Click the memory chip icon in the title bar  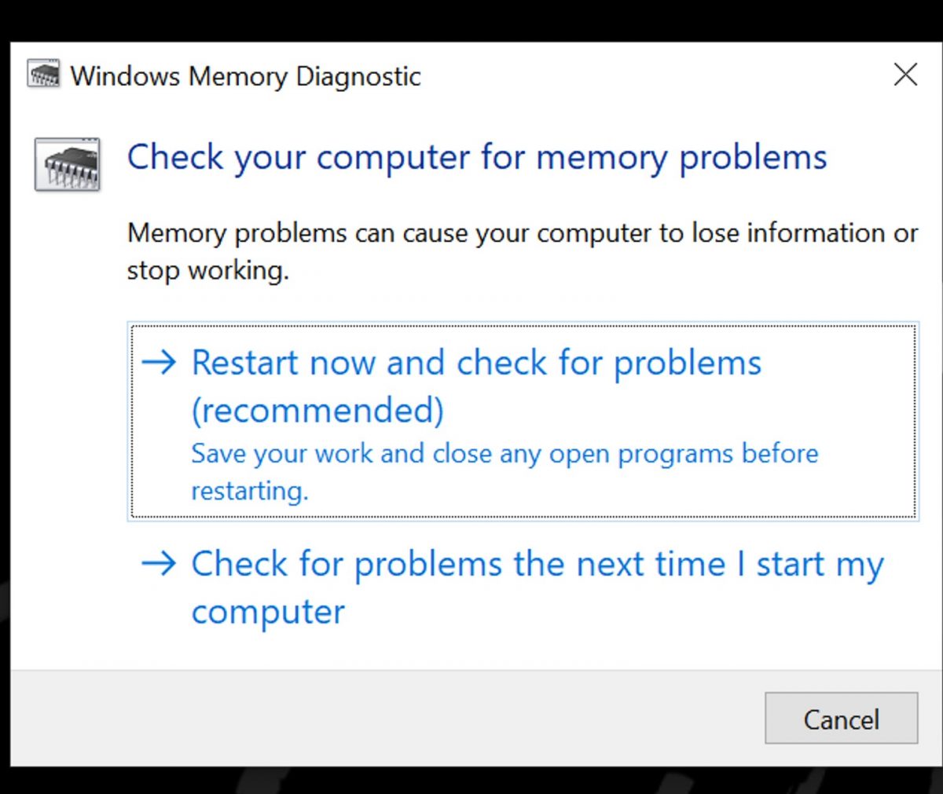tap(44, 75)
